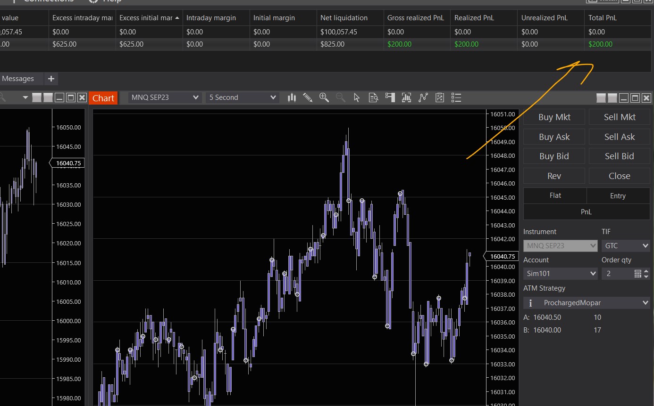Expand the GTC TIF dropdown
The height and width of the screenshot is (406, 654).
pyautogui.click(x=626, y=245)
